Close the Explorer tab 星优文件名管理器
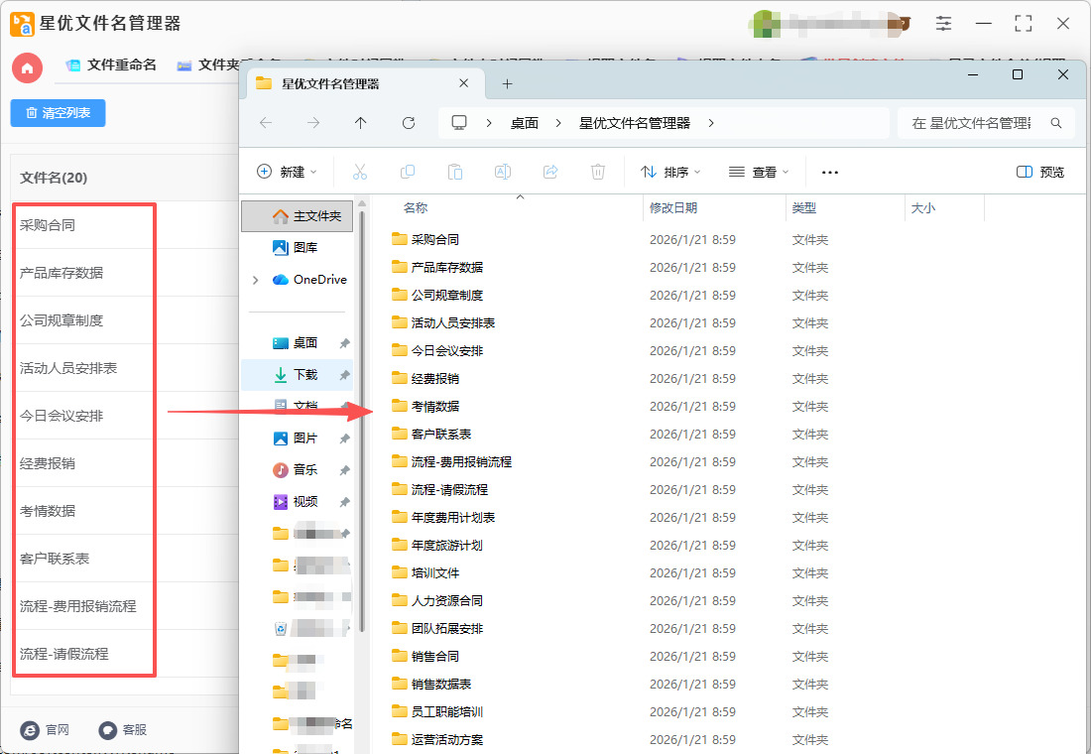This screenshot has height=754, width=1091. coord(464,83)
